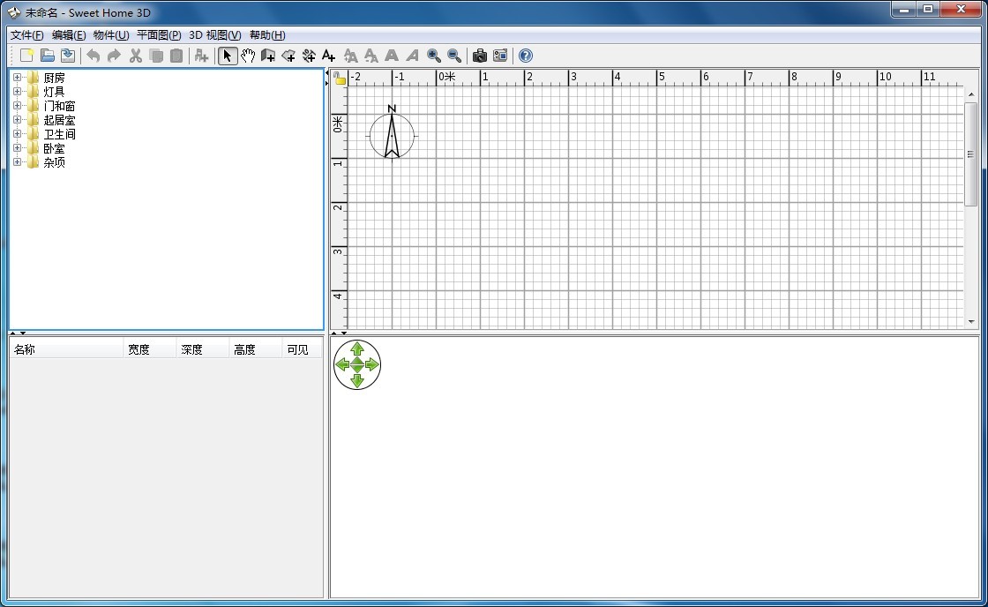Expand the 卧室 folder node
The height and width of the screenshot is (607, 988).
point(17,148)
